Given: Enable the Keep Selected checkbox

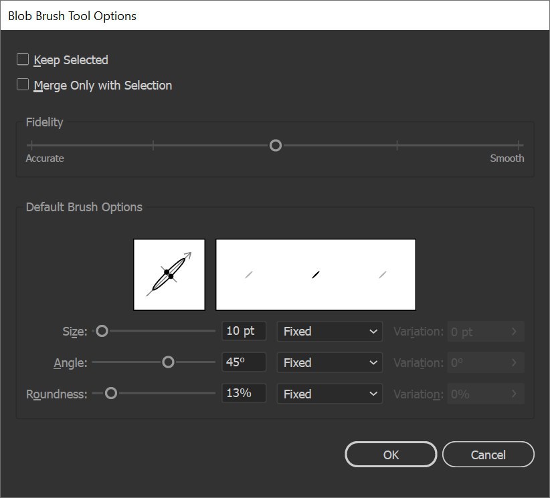Looking at the screenshot, I should pyautogui.click(x=23, y=59).
